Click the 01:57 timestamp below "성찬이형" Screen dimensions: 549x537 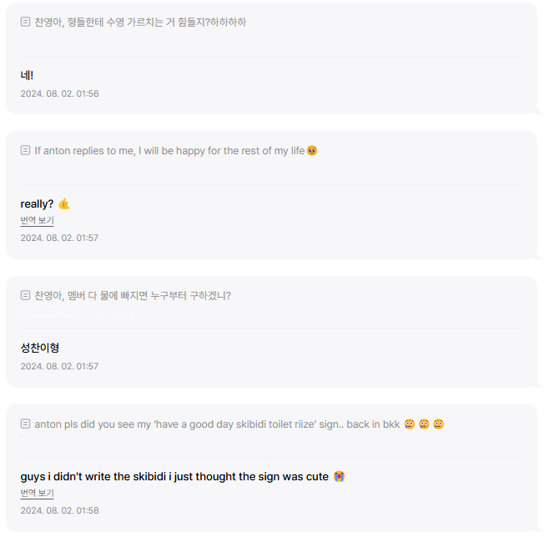pyautogui.click(x=59, y=366)
